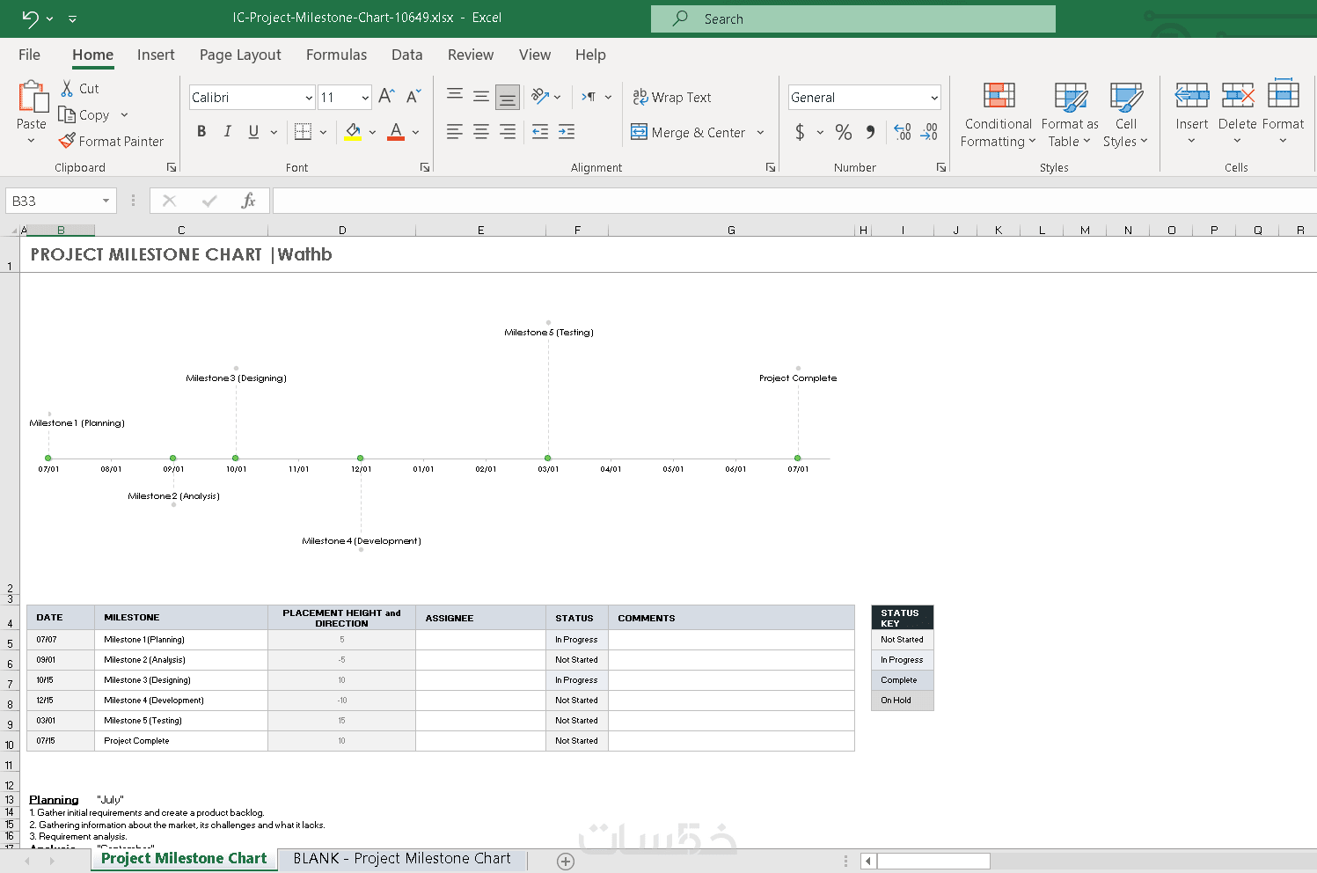1317x873 pixels.
Task: Click the Delete cells icon
Action: pos(1238,95)
